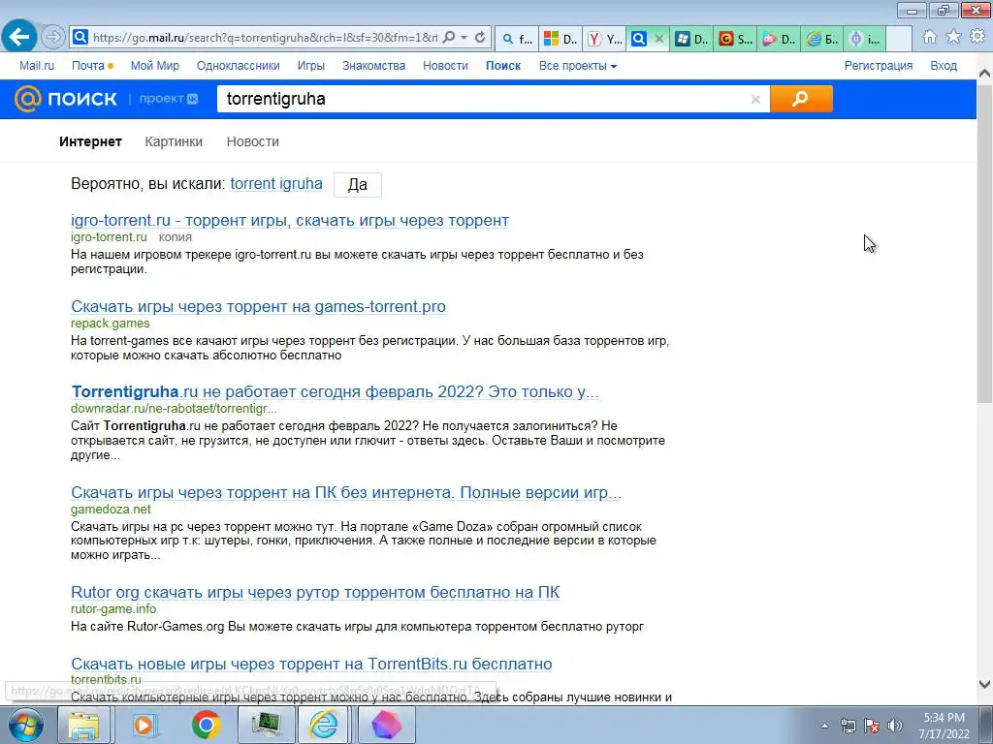993x744 pixels.
Task: Refresh the page with the reload icon
Action: (480, 38)
